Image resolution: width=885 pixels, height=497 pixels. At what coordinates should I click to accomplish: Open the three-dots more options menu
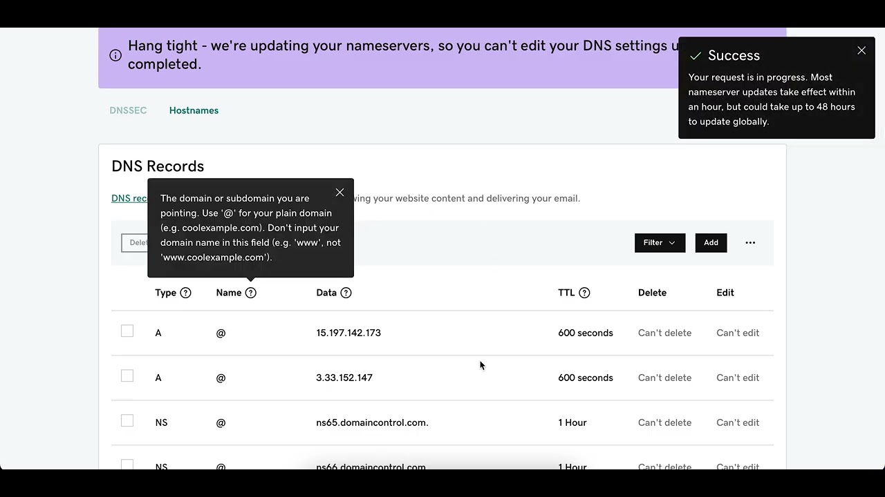coord(750,242)
